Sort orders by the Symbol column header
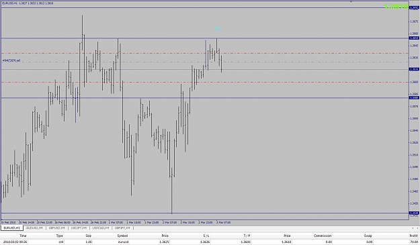420x245 pixels. click(x=122, y=236)
